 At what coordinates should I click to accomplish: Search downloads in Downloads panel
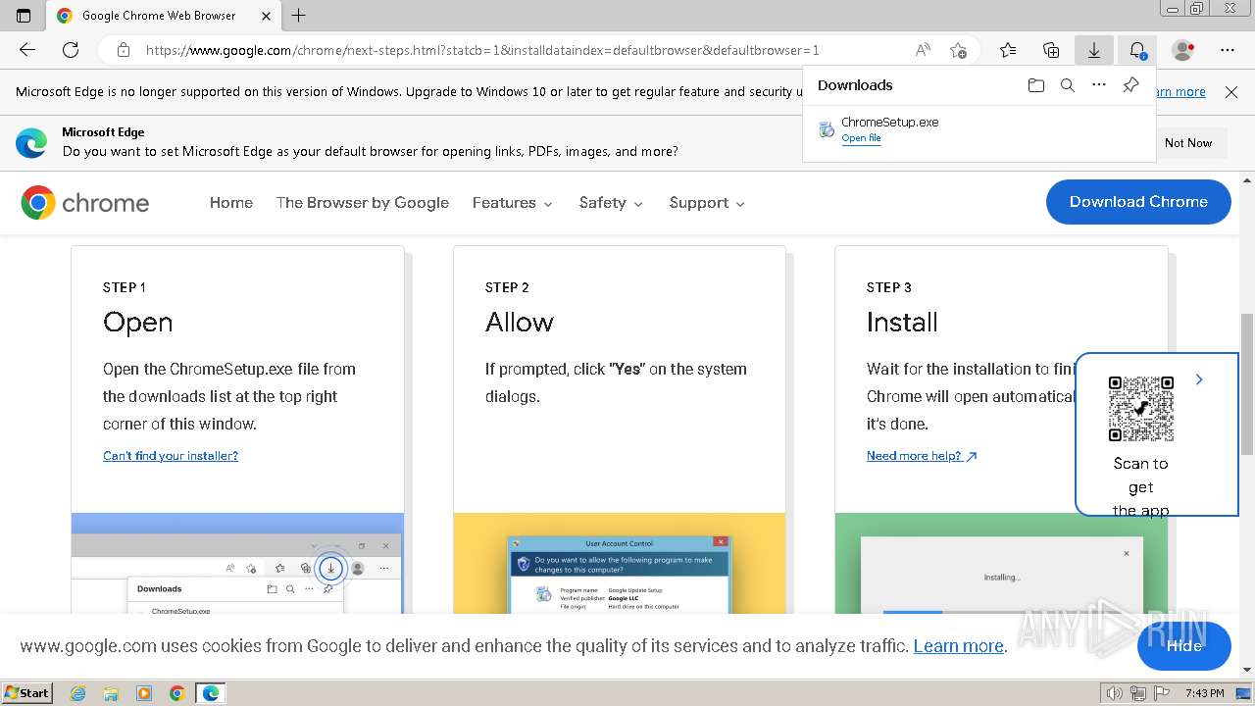[x=1068, y=85]
